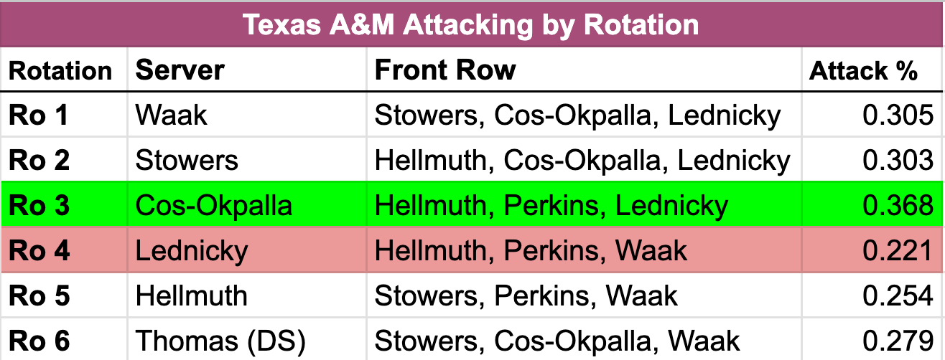Click the green-highlighted Ro 3 cell

[x=38, y=206]
